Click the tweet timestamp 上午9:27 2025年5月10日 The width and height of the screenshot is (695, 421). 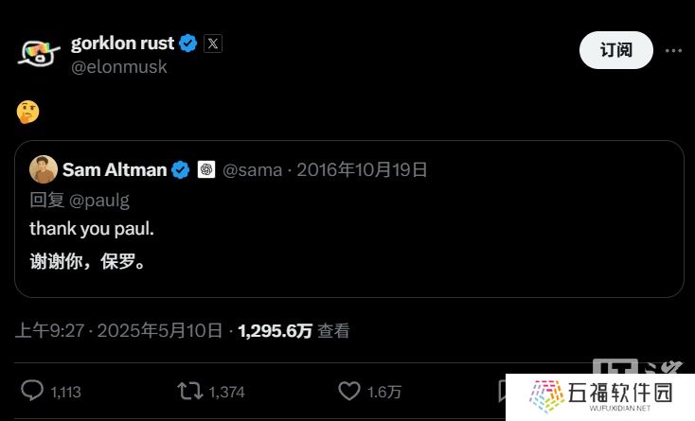click(x=118, y=331)
